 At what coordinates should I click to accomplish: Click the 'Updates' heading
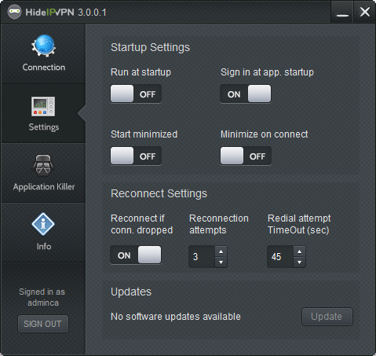point(131,292)
